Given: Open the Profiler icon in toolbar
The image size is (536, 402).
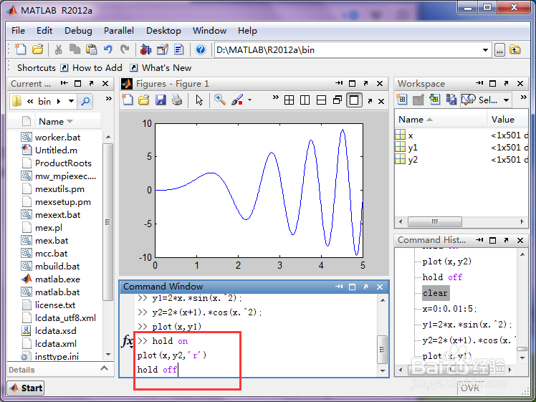Looking at the screenshot, I should pyautogui.click(x=178, y=50).
